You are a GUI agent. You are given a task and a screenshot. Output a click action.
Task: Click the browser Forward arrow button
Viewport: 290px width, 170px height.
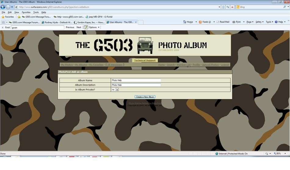(x=8, y=7)
